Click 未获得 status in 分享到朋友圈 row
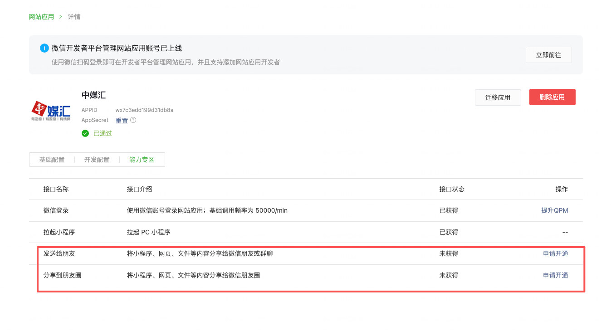This screenshot has width=611, height=331. click(x=449, y=275)
